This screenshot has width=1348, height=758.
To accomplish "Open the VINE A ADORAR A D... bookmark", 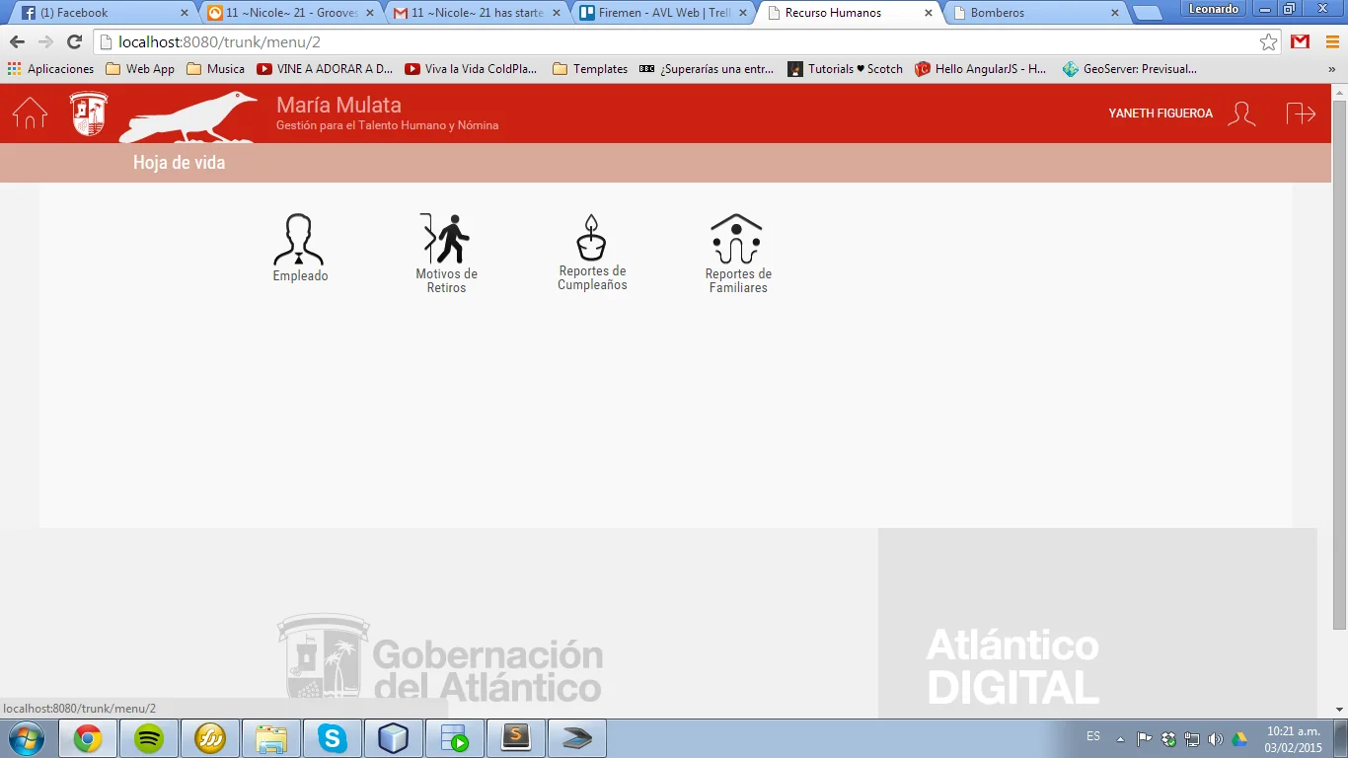I will (325, 69).
